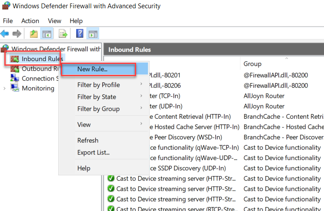This screenshot has width=324, height=211.
Task: Choose Export List... in context menu
Action: (94, 153)
